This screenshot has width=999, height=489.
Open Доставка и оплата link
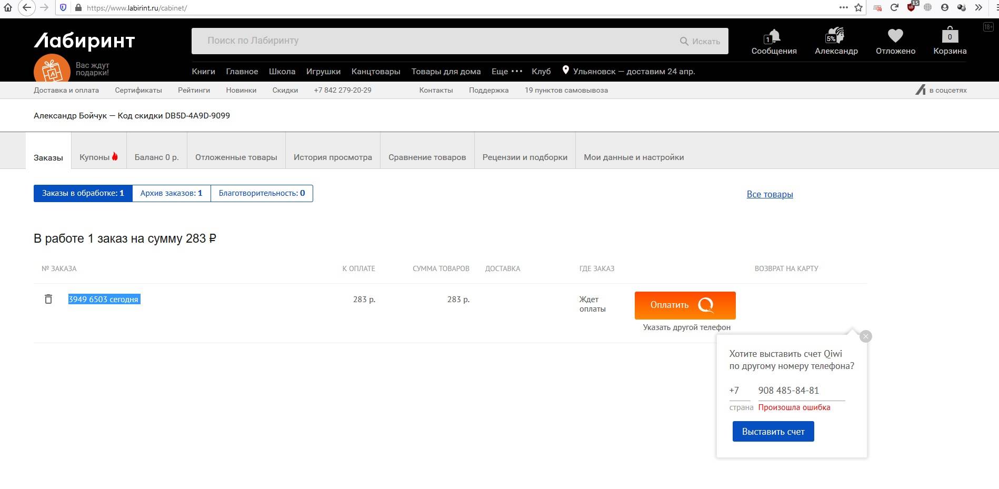66,90
